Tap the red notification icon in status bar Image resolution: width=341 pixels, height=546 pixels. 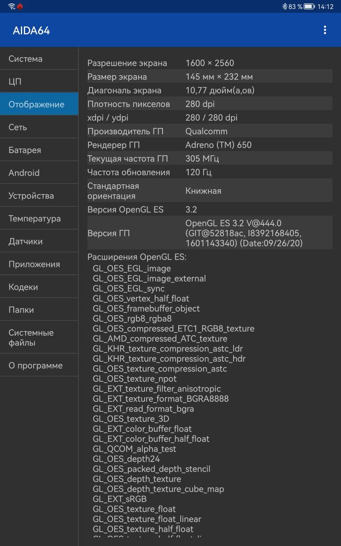click(x=20, y=6)
